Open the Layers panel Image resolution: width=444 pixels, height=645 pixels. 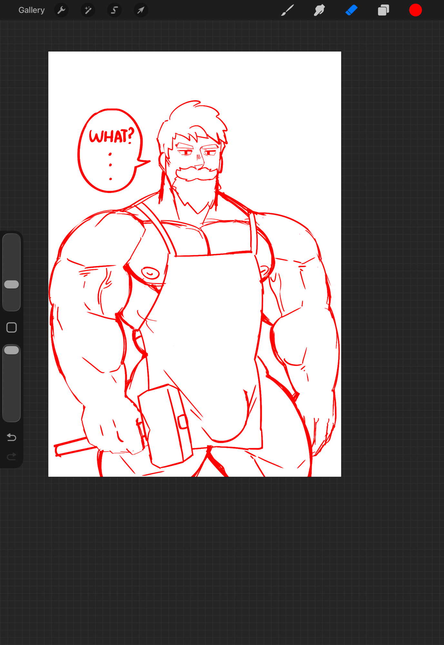383,10
